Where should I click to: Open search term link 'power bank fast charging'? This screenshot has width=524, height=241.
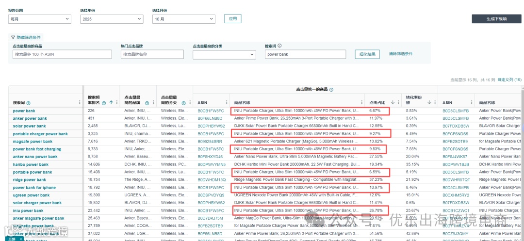click(37, 149)
